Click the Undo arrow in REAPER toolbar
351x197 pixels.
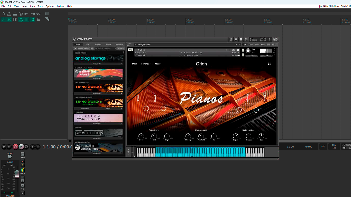pyautogui.click(x=26, y=14)
